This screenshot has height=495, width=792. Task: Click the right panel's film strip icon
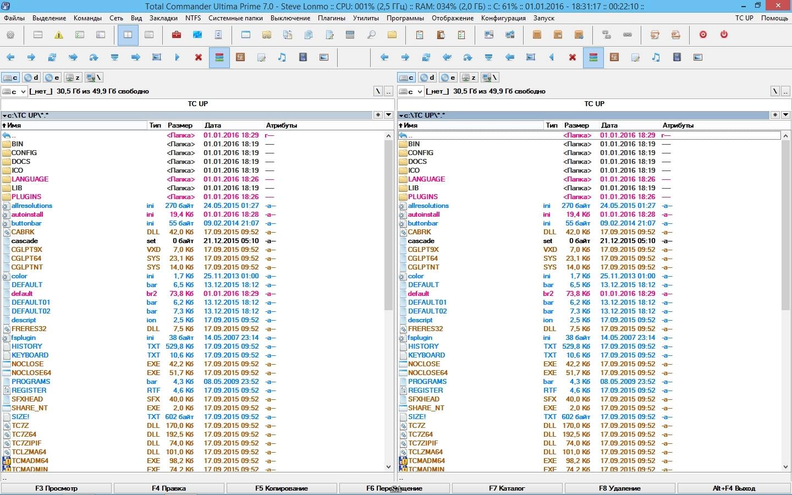point(677,57)
